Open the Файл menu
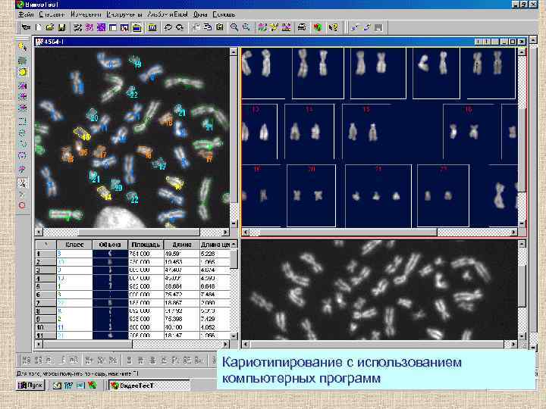 click(26, 14)
